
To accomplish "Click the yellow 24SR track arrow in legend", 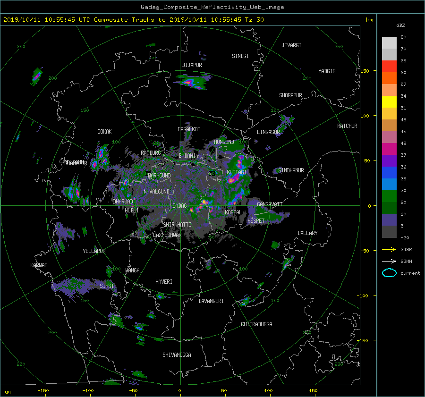I will [x=389, y=249].
